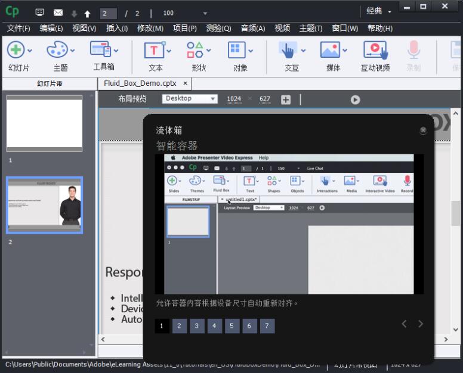This screenshot has width=463, height=373.
Task: Click the Media (媒体) icon
Action: tap(331, 49)
